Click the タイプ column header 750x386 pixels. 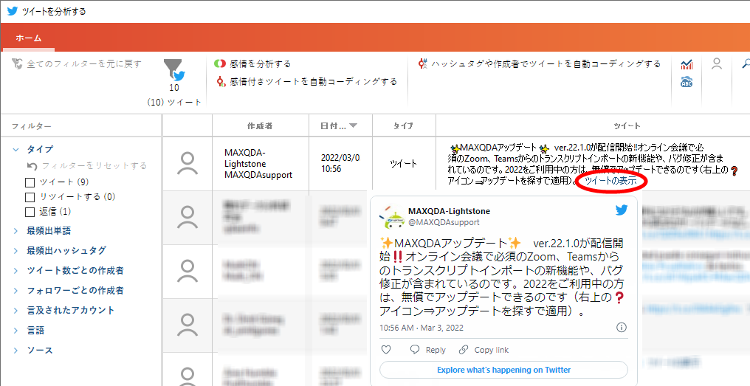coord(404,125)
